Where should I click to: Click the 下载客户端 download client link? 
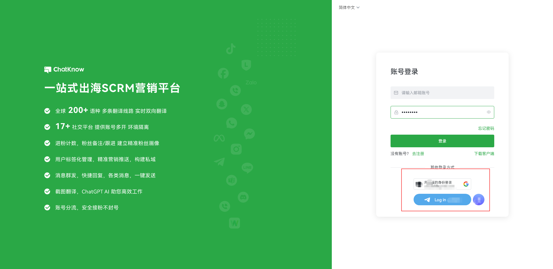[x=484, y=154]
